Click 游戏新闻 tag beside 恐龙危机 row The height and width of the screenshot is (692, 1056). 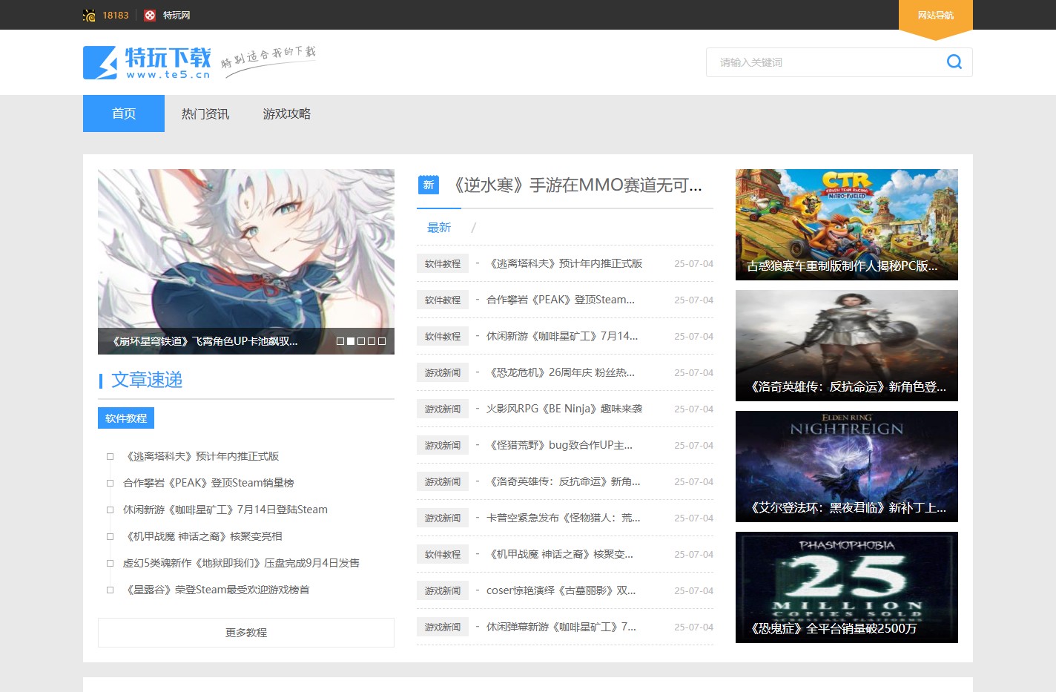point(443,372)
